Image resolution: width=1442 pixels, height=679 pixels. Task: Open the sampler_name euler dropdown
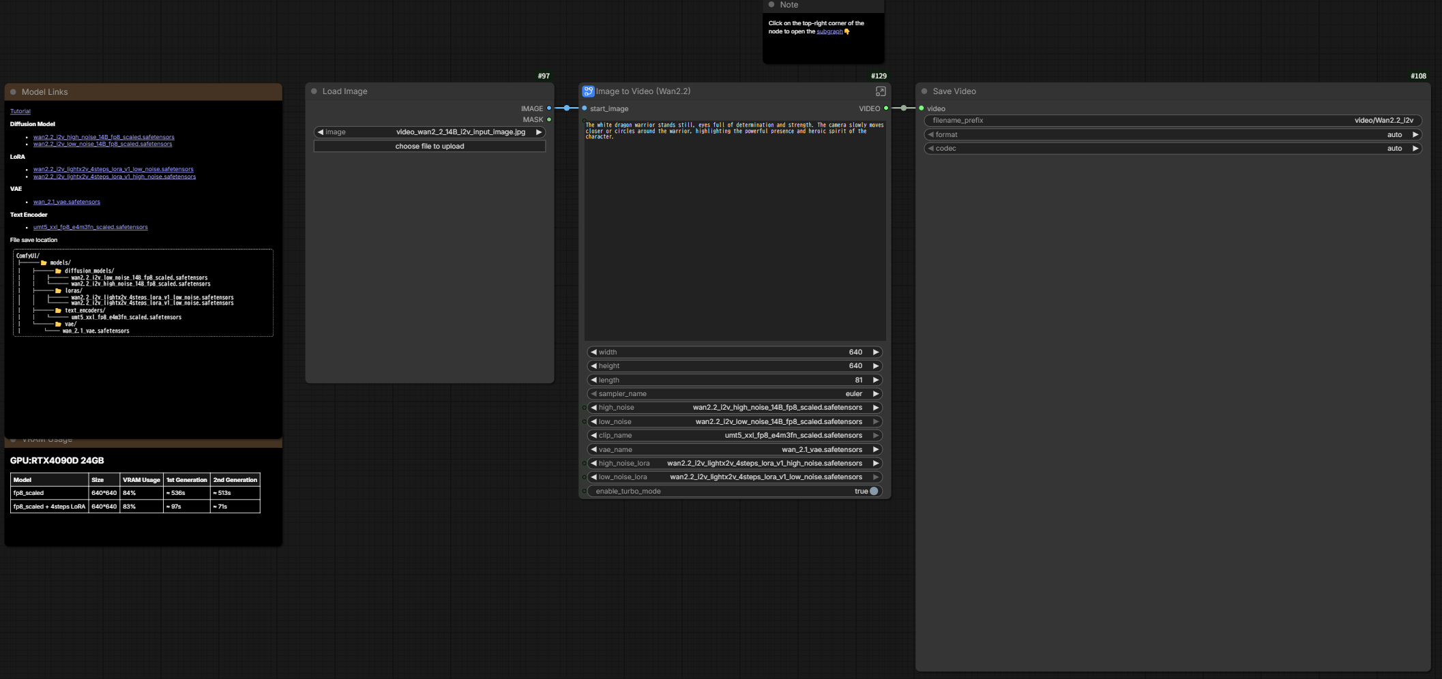(735, 394)
